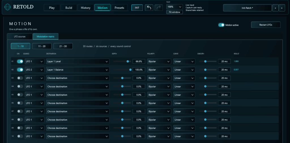This screenshot has height=143, width=290.
Task: Open route 09 source dropdown
Action: coord(34,128)
